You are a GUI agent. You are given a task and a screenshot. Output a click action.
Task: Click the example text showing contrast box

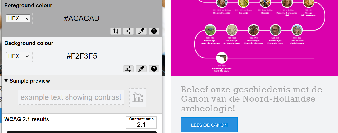(71, 97)
